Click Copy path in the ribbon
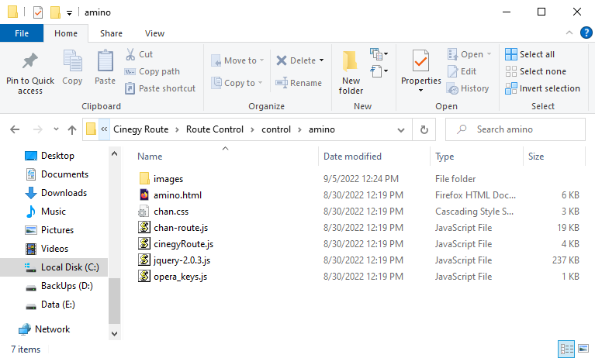 click(152, 71)
